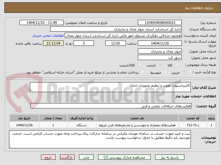The image size is (221, 165).
Task: Click the پاسخ به نیاز button
Action: point(170,157)
